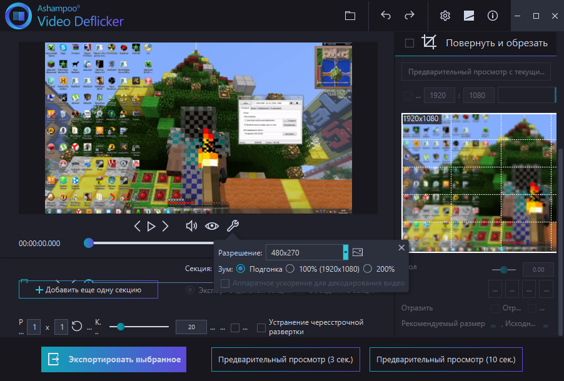
Task: Undo the last action
Action: pos(386,16)
